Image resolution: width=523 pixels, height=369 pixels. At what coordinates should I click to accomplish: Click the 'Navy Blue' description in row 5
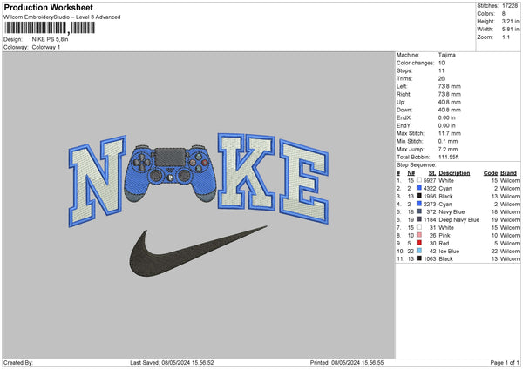tap(452, 211)
